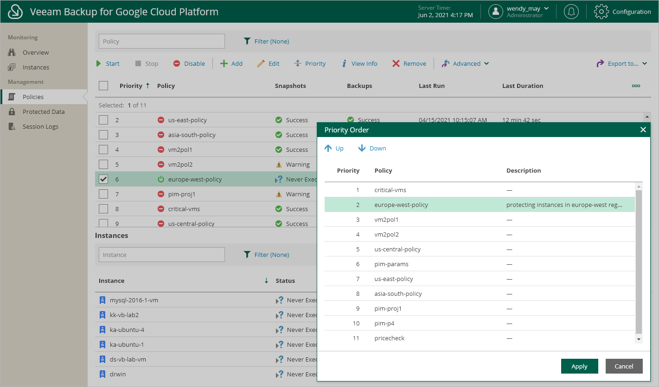The image size is (659, 387).
Task: Open the Policies page in sidebar
Action: click(44, 97)
